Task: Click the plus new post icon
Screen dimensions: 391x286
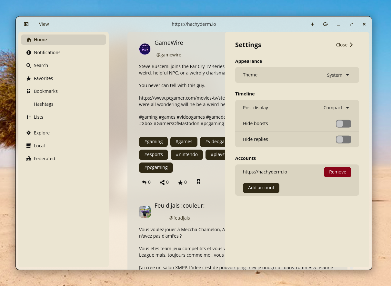Action: pos(313,24)
